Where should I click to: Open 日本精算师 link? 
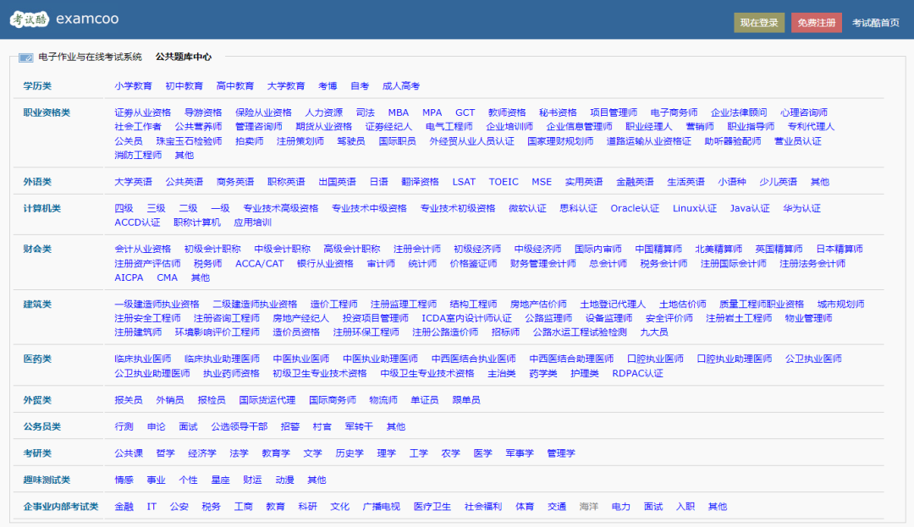coord(840,249)
